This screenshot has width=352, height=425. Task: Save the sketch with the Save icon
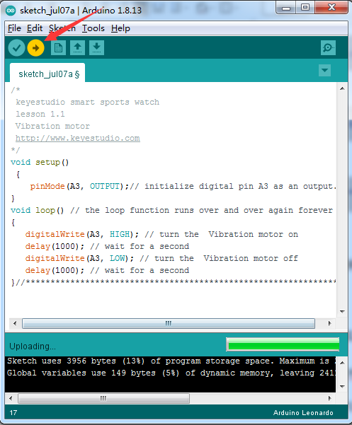tap(96, 48)
